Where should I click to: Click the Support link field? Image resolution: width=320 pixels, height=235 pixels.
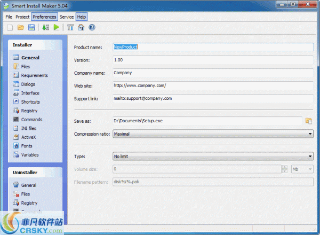pos(213,98)
